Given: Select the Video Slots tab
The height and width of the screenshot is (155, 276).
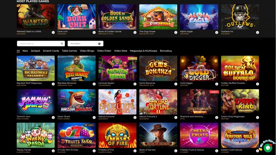Looking at the screenshot, I should 121,51.
